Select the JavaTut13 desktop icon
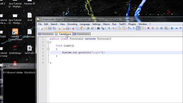The width and height of the screenshot is (183, 103). click(29, 50)
